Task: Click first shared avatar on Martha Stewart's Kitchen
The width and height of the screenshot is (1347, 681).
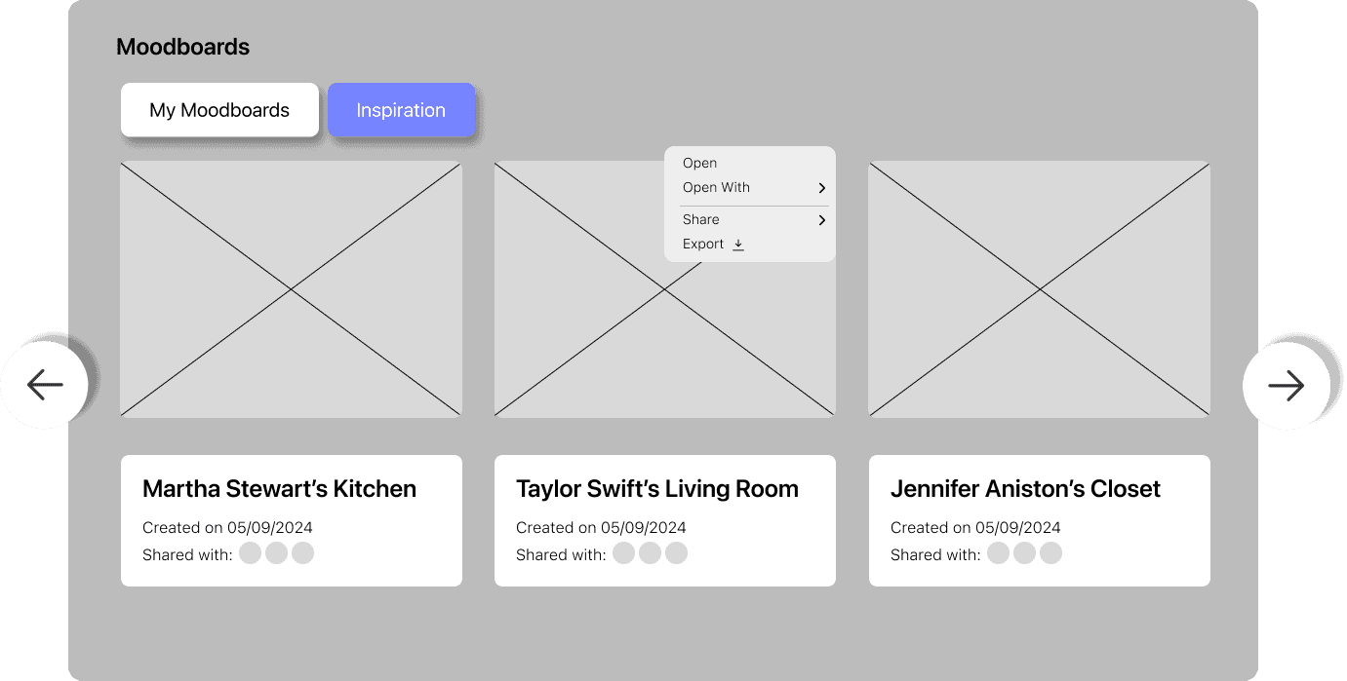Action: pos(251,553)
